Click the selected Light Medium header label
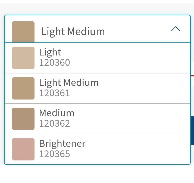The height and width of the screenshot is (183, 194). (73, 32)
